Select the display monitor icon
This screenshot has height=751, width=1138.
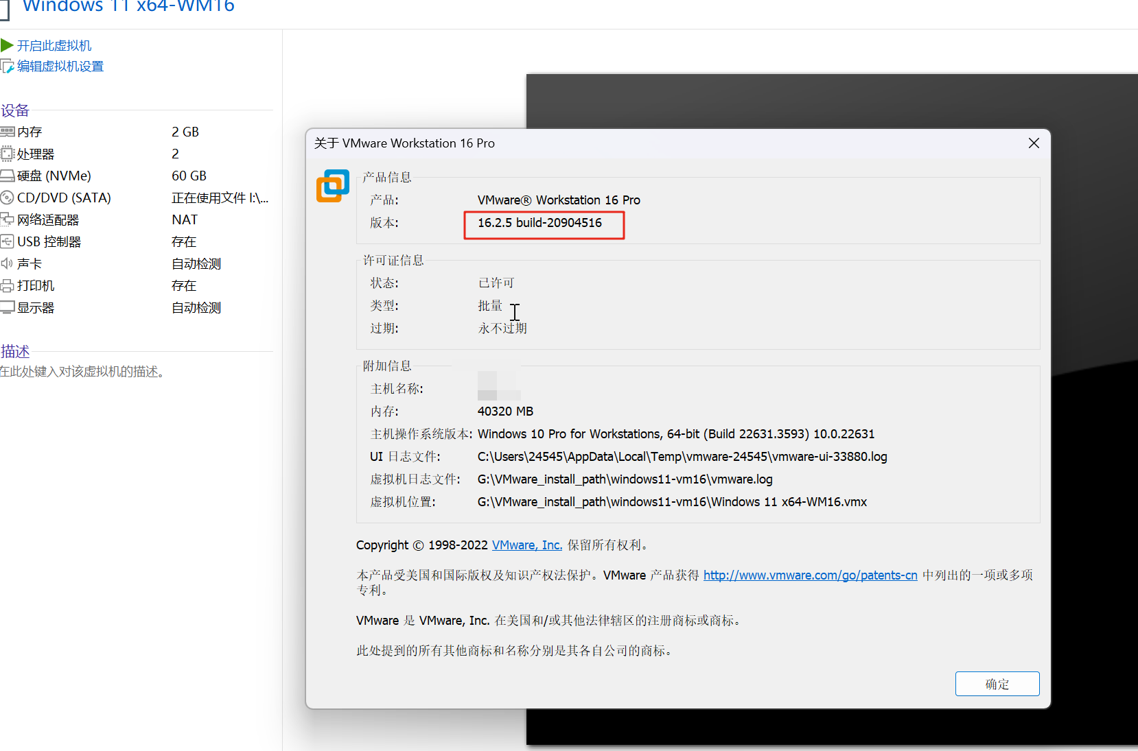pyautogui.click(x=8, y=308)
